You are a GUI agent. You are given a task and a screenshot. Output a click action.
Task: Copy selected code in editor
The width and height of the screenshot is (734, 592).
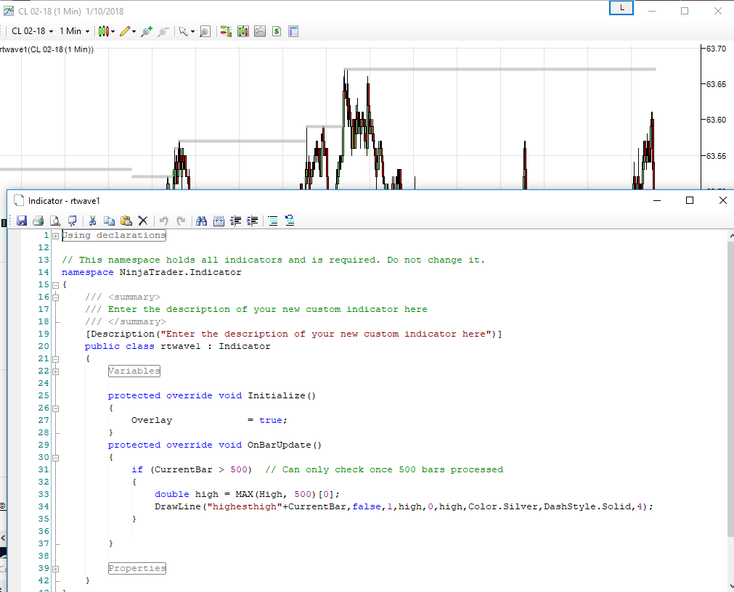[109, 221]
